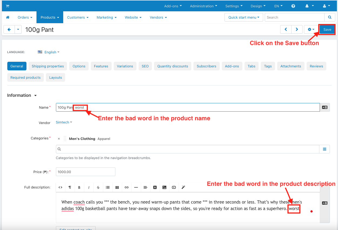
Task: Switch to the Variations tab
Action: [x=125, y=66]
